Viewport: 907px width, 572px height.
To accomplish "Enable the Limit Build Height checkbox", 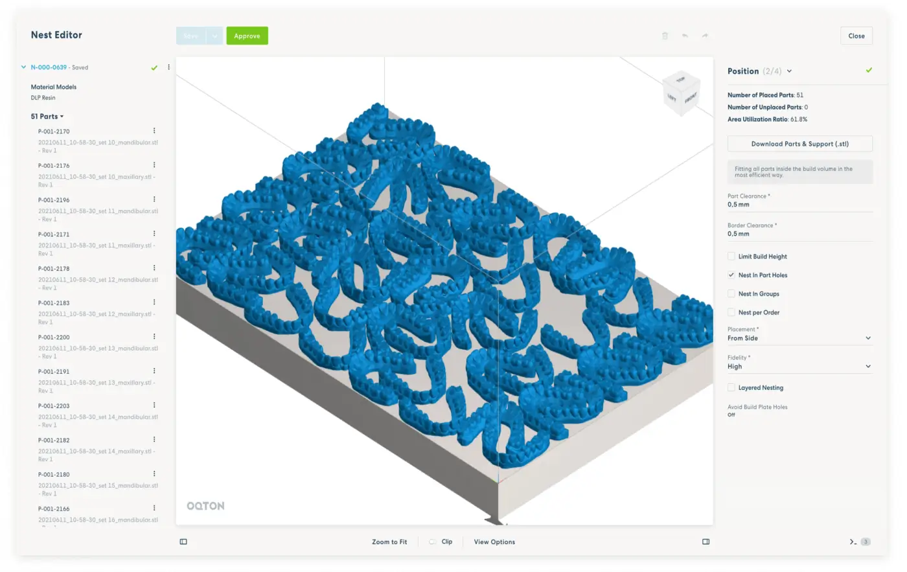I will tap(731, 257).
